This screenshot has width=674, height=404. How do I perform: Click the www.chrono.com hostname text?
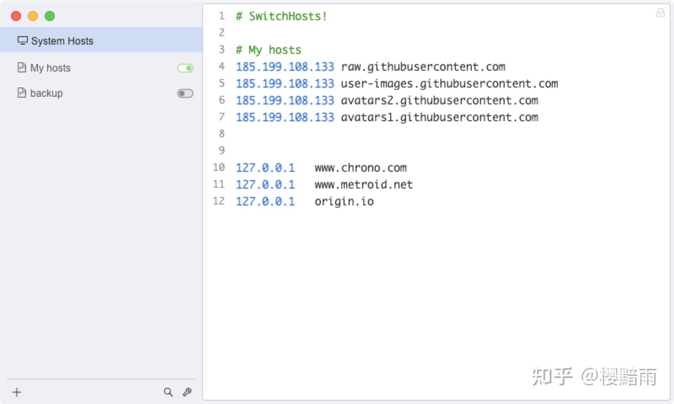pos(361,168)
